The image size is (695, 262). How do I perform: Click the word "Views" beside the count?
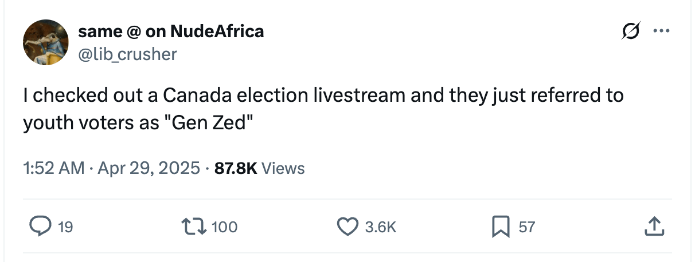point(283,168)
